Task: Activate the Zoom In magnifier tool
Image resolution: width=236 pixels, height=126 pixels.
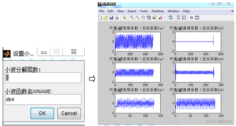Action: click(x=132, y=18)
